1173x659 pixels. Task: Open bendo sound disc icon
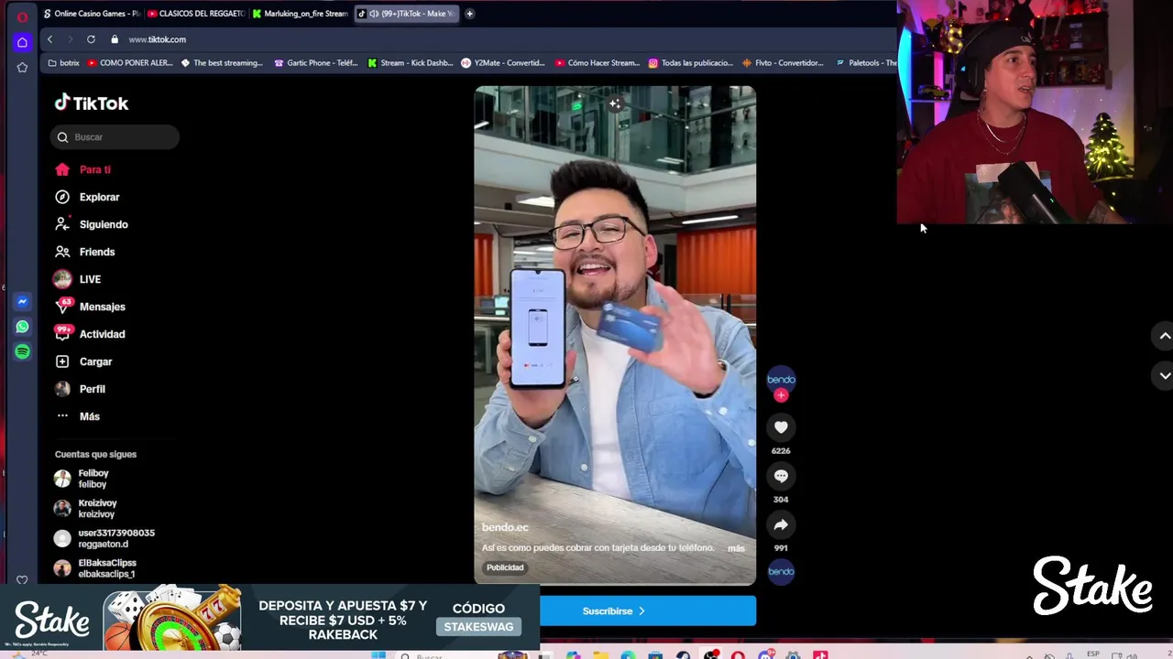[781, 571]
